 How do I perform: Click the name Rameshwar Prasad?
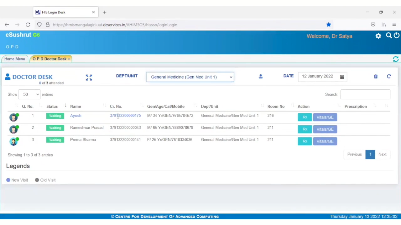pos(87,128)
